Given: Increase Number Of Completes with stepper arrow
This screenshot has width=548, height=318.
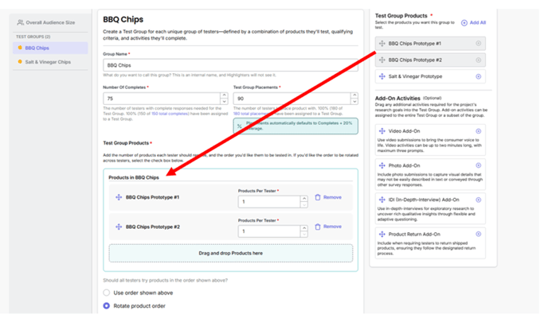Looking at the screenshot, I should (224, 95).
